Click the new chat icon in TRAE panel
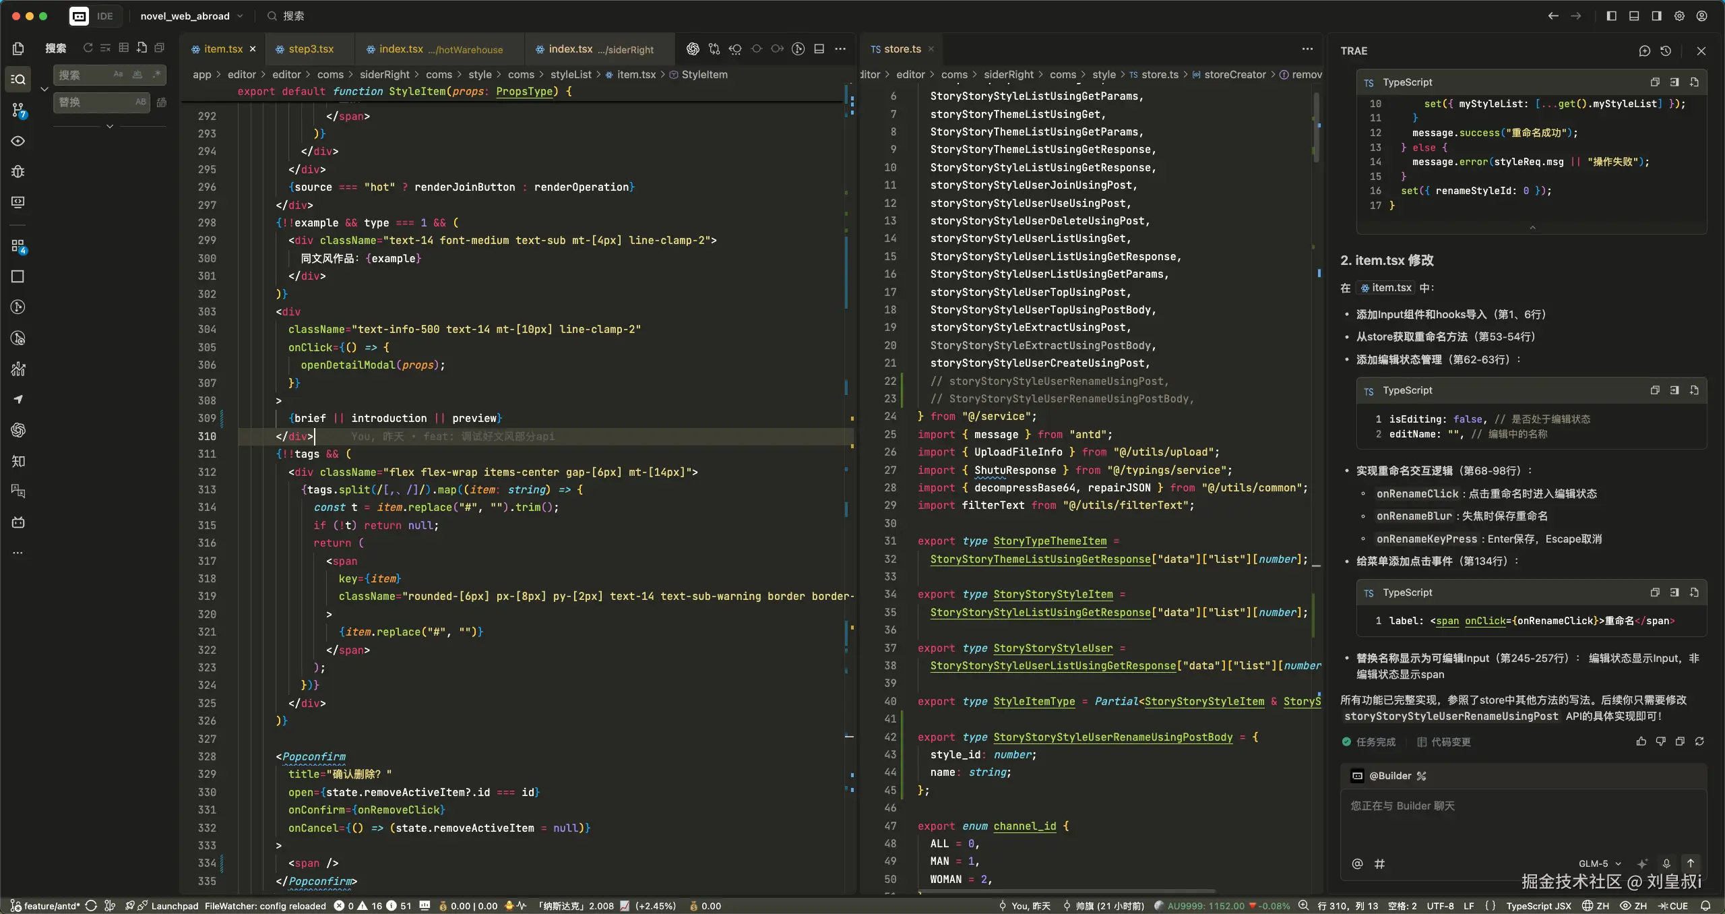The height and width of the screenshot is (914, 1725). coord(1644,51)
